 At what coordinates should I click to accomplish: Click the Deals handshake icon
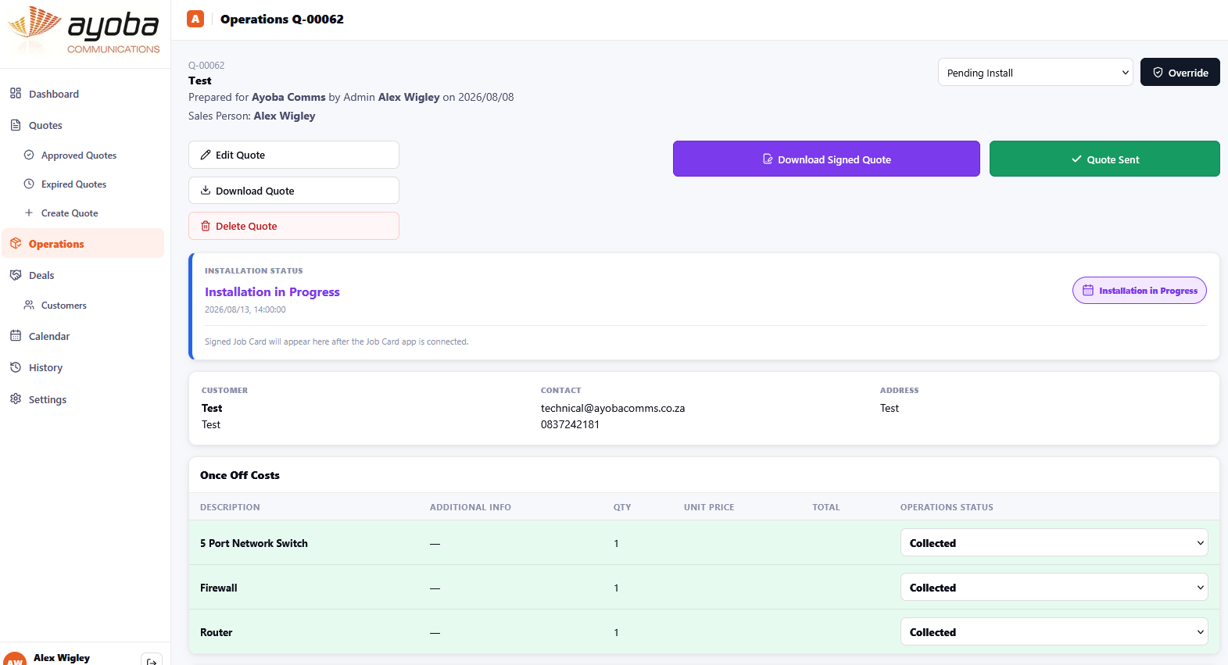[x=16, y=275]
